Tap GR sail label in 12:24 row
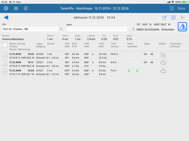189x141 pixels. pos(146,54)
